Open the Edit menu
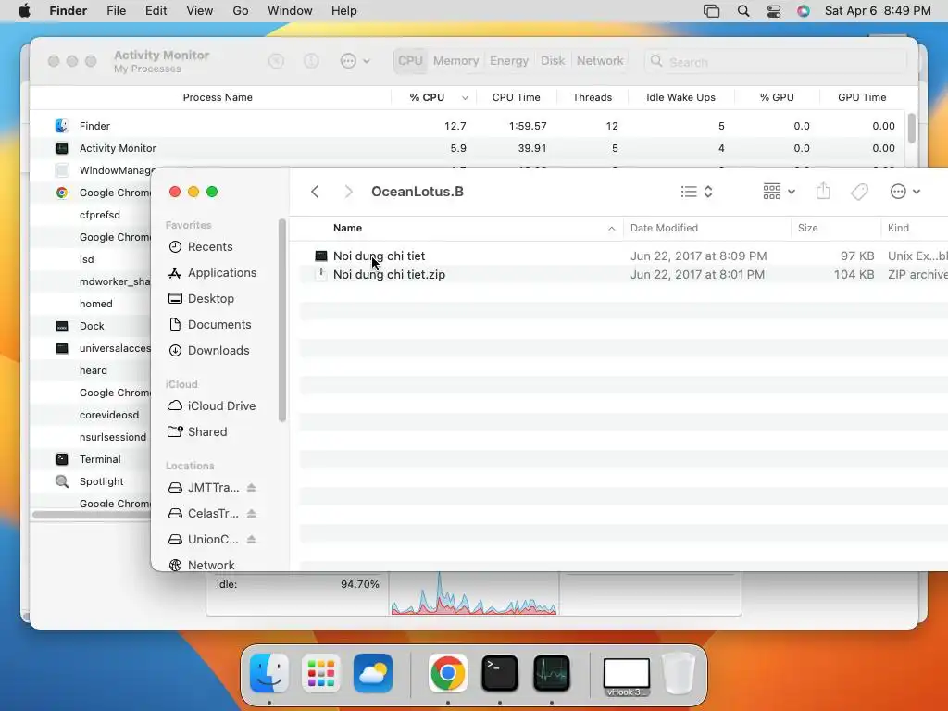The height and width of the screenshot is (711, 948). [156, 11]
